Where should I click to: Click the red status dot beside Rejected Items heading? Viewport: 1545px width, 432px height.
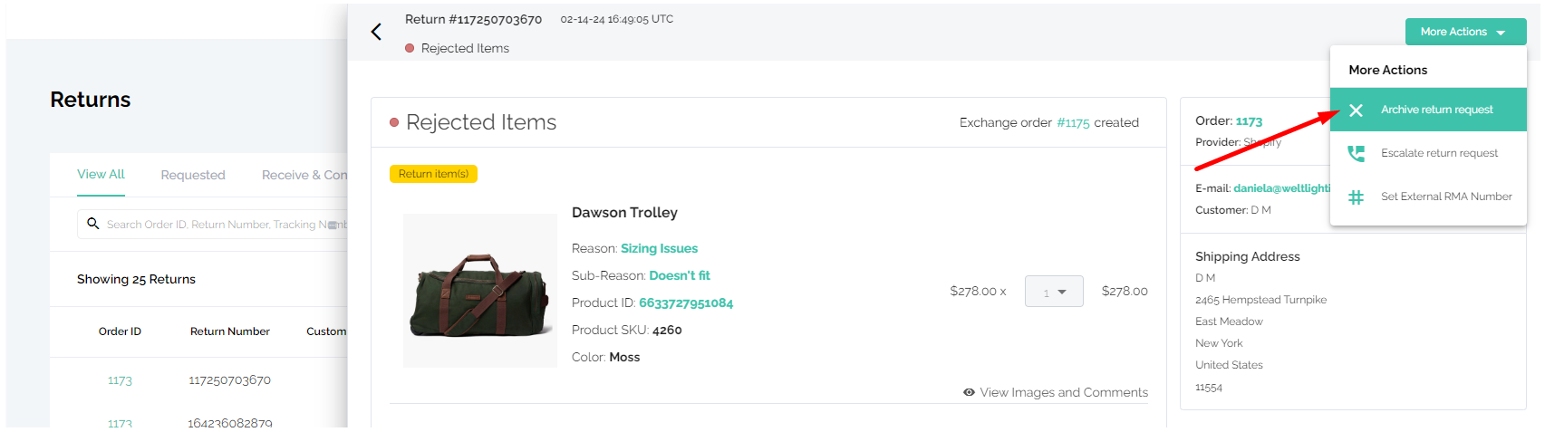pyautogui.click(x=394, y=122)
